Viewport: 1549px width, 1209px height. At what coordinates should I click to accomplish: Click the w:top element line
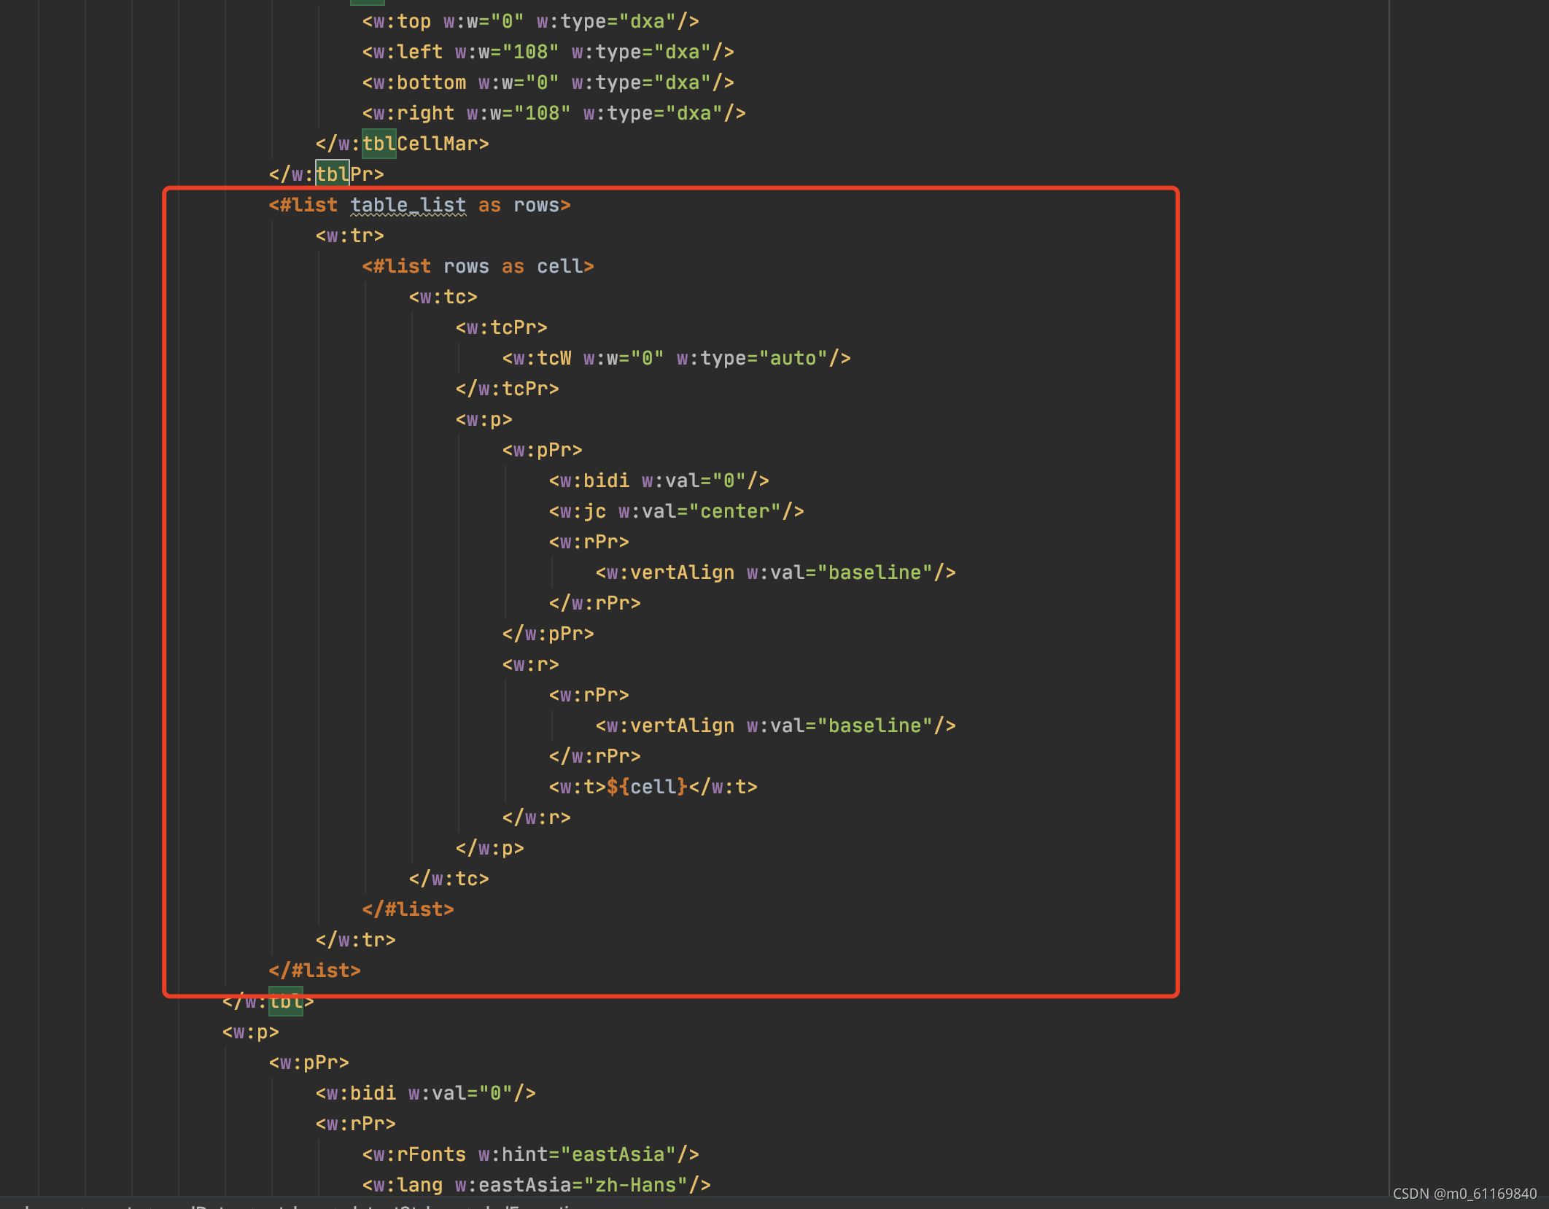[530, 22]
